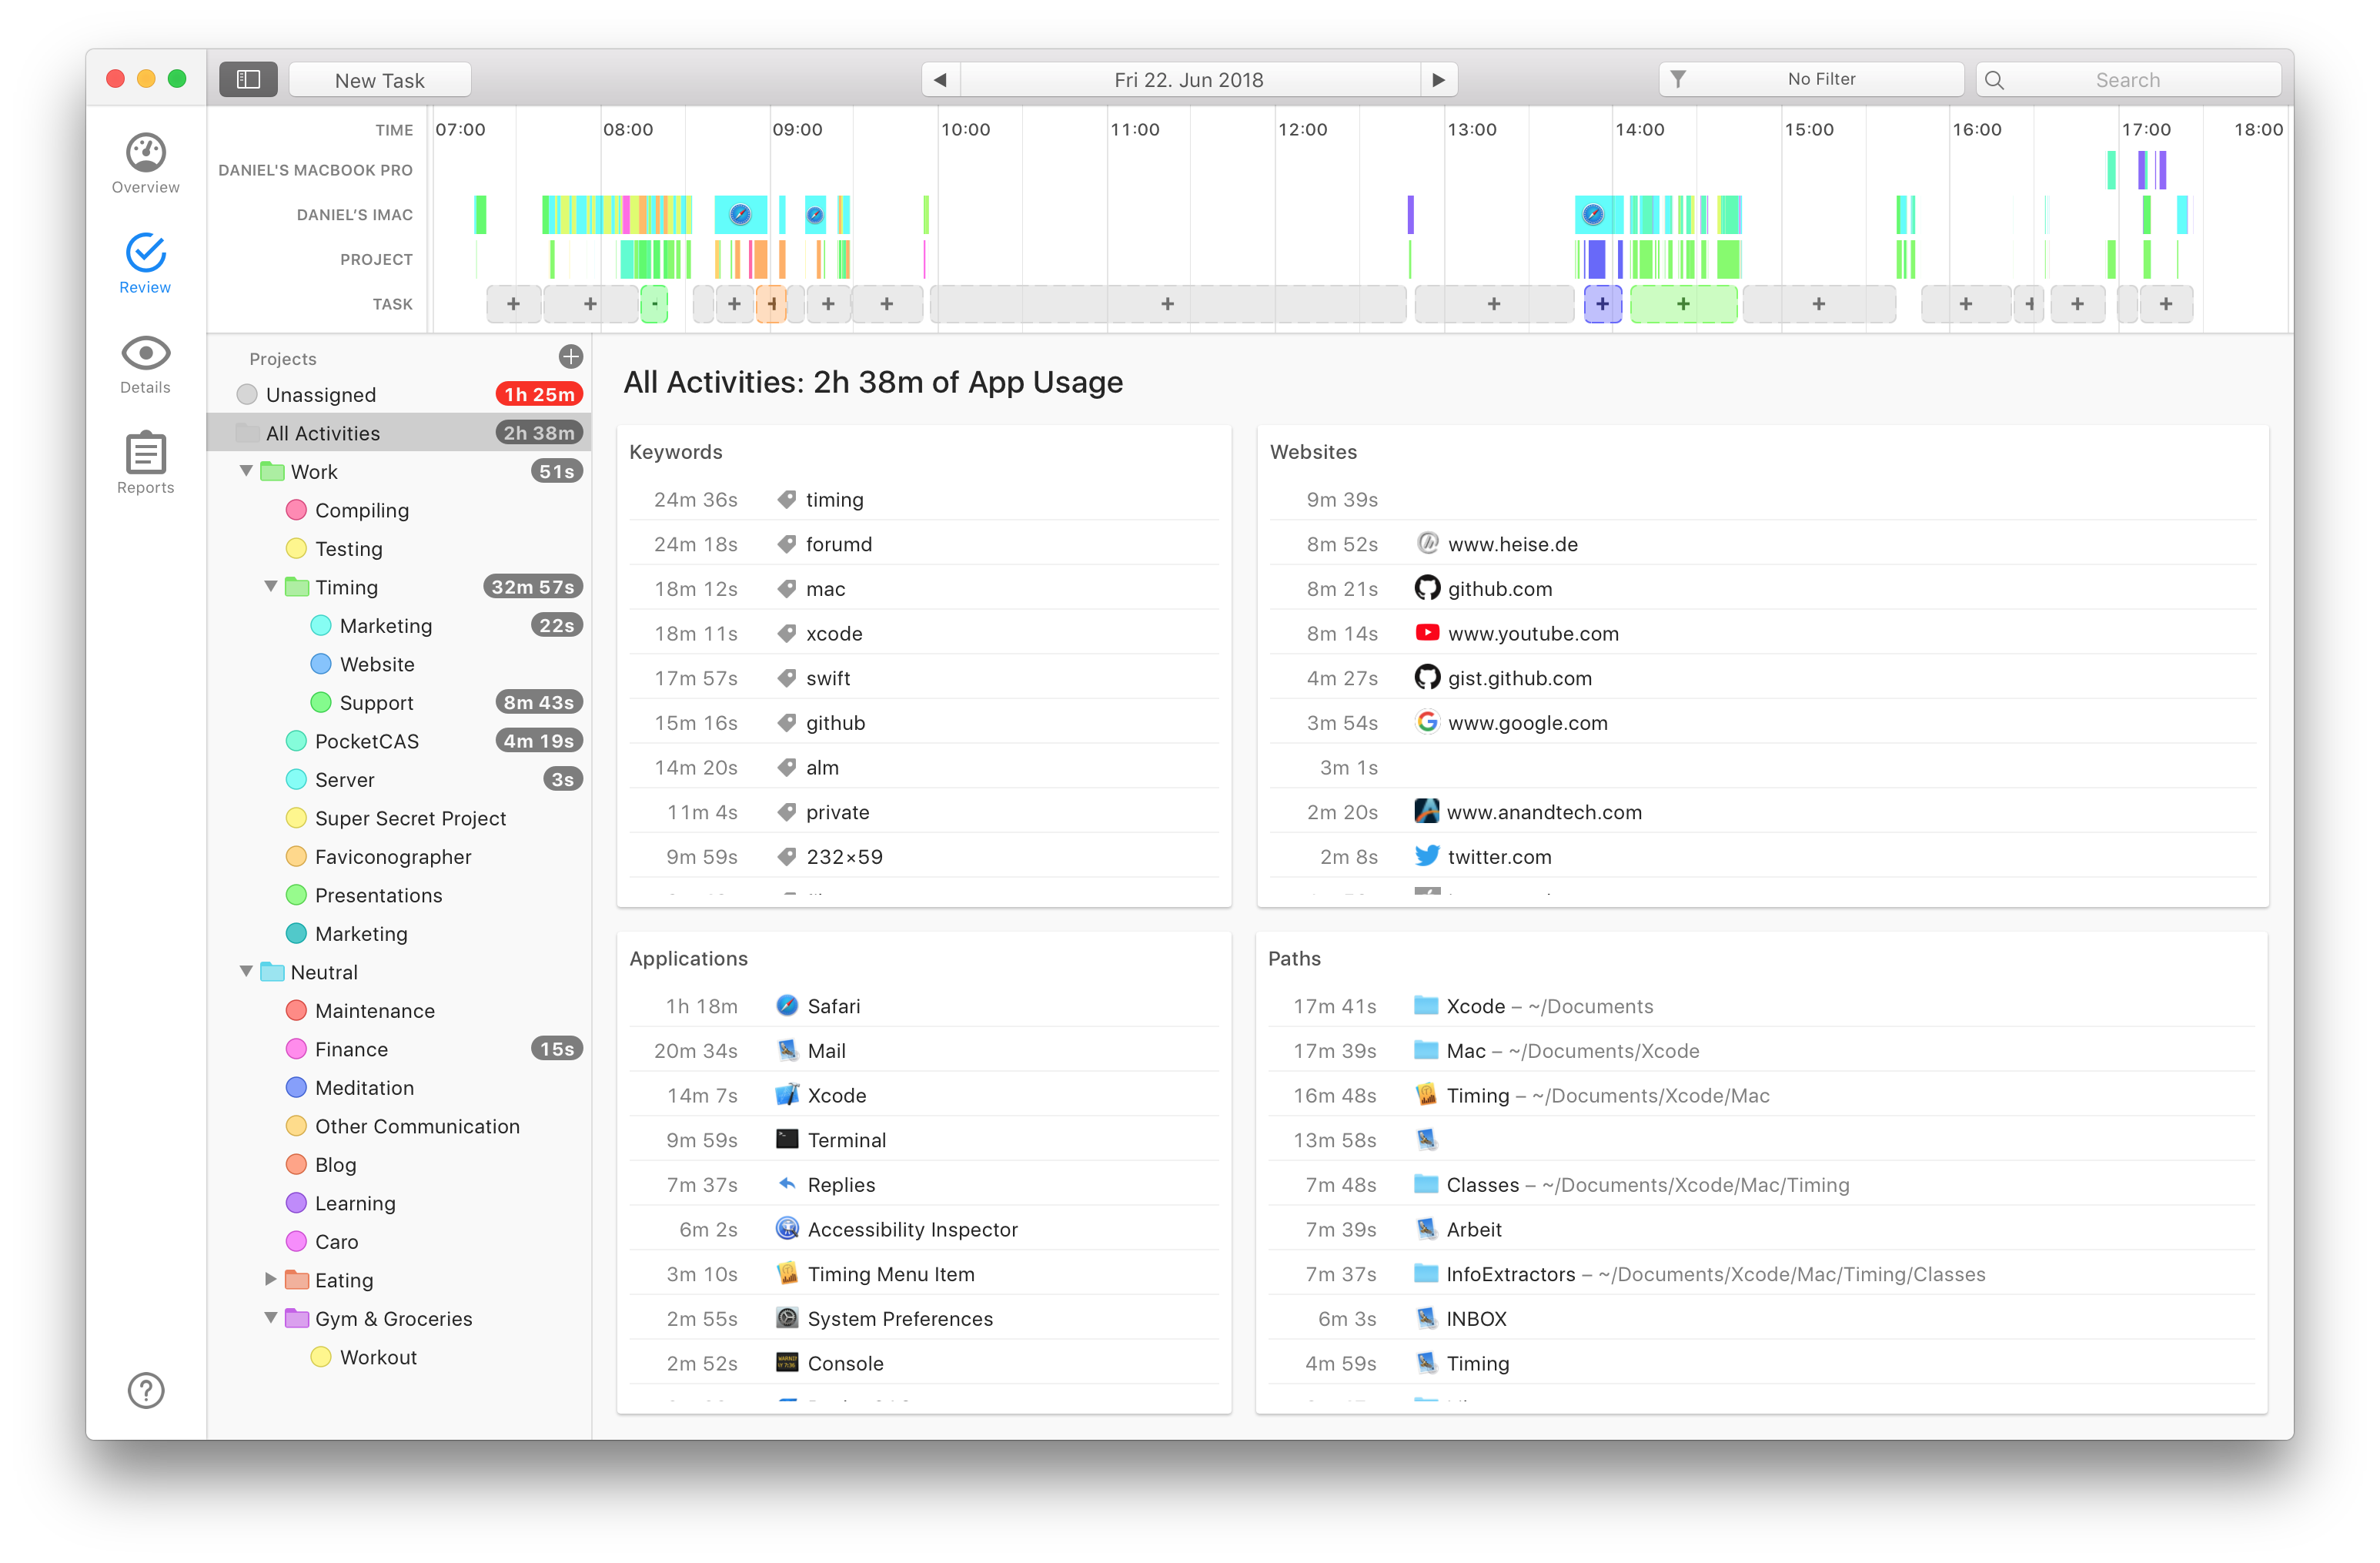Open the date picker Fri 22. Jun 2018

click(x=1189, y=80)
